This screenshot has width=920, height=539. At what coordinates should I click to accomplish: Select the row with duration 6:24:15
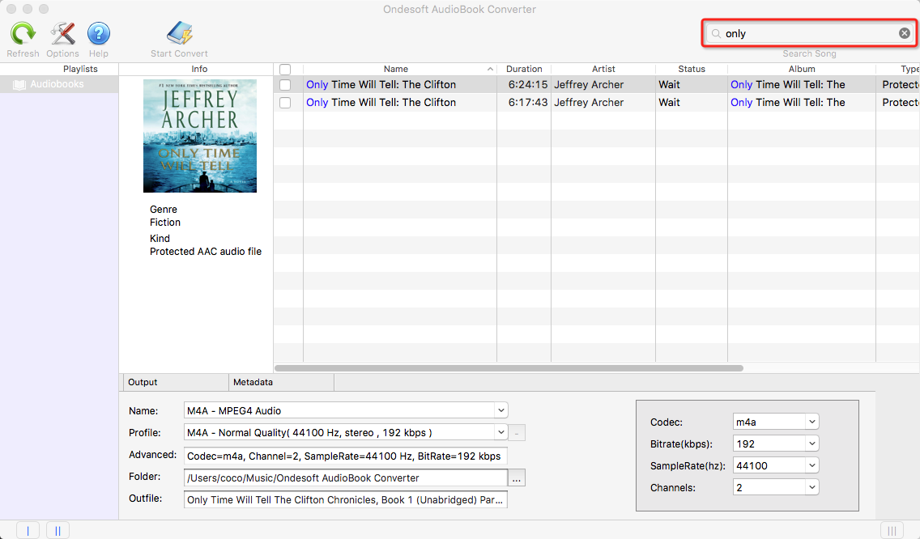(x=597, y=85)
